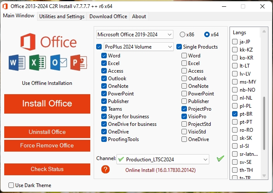Open the Microsoft Office 2019-2024 version dropdown
Screen dimensions: 273x193
(135, 35)
